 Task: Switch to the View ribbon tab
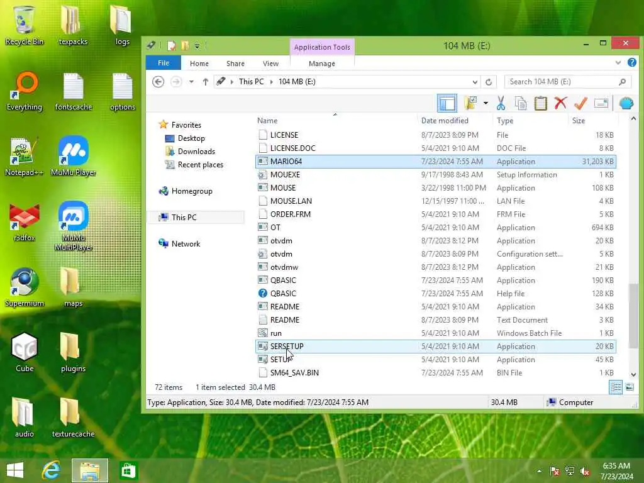coord(270,64)
